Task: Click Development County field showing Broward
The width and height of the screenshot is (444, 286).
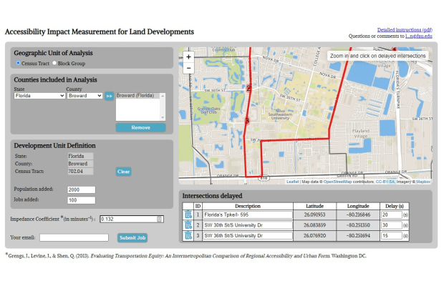Action: click(80, 164)
